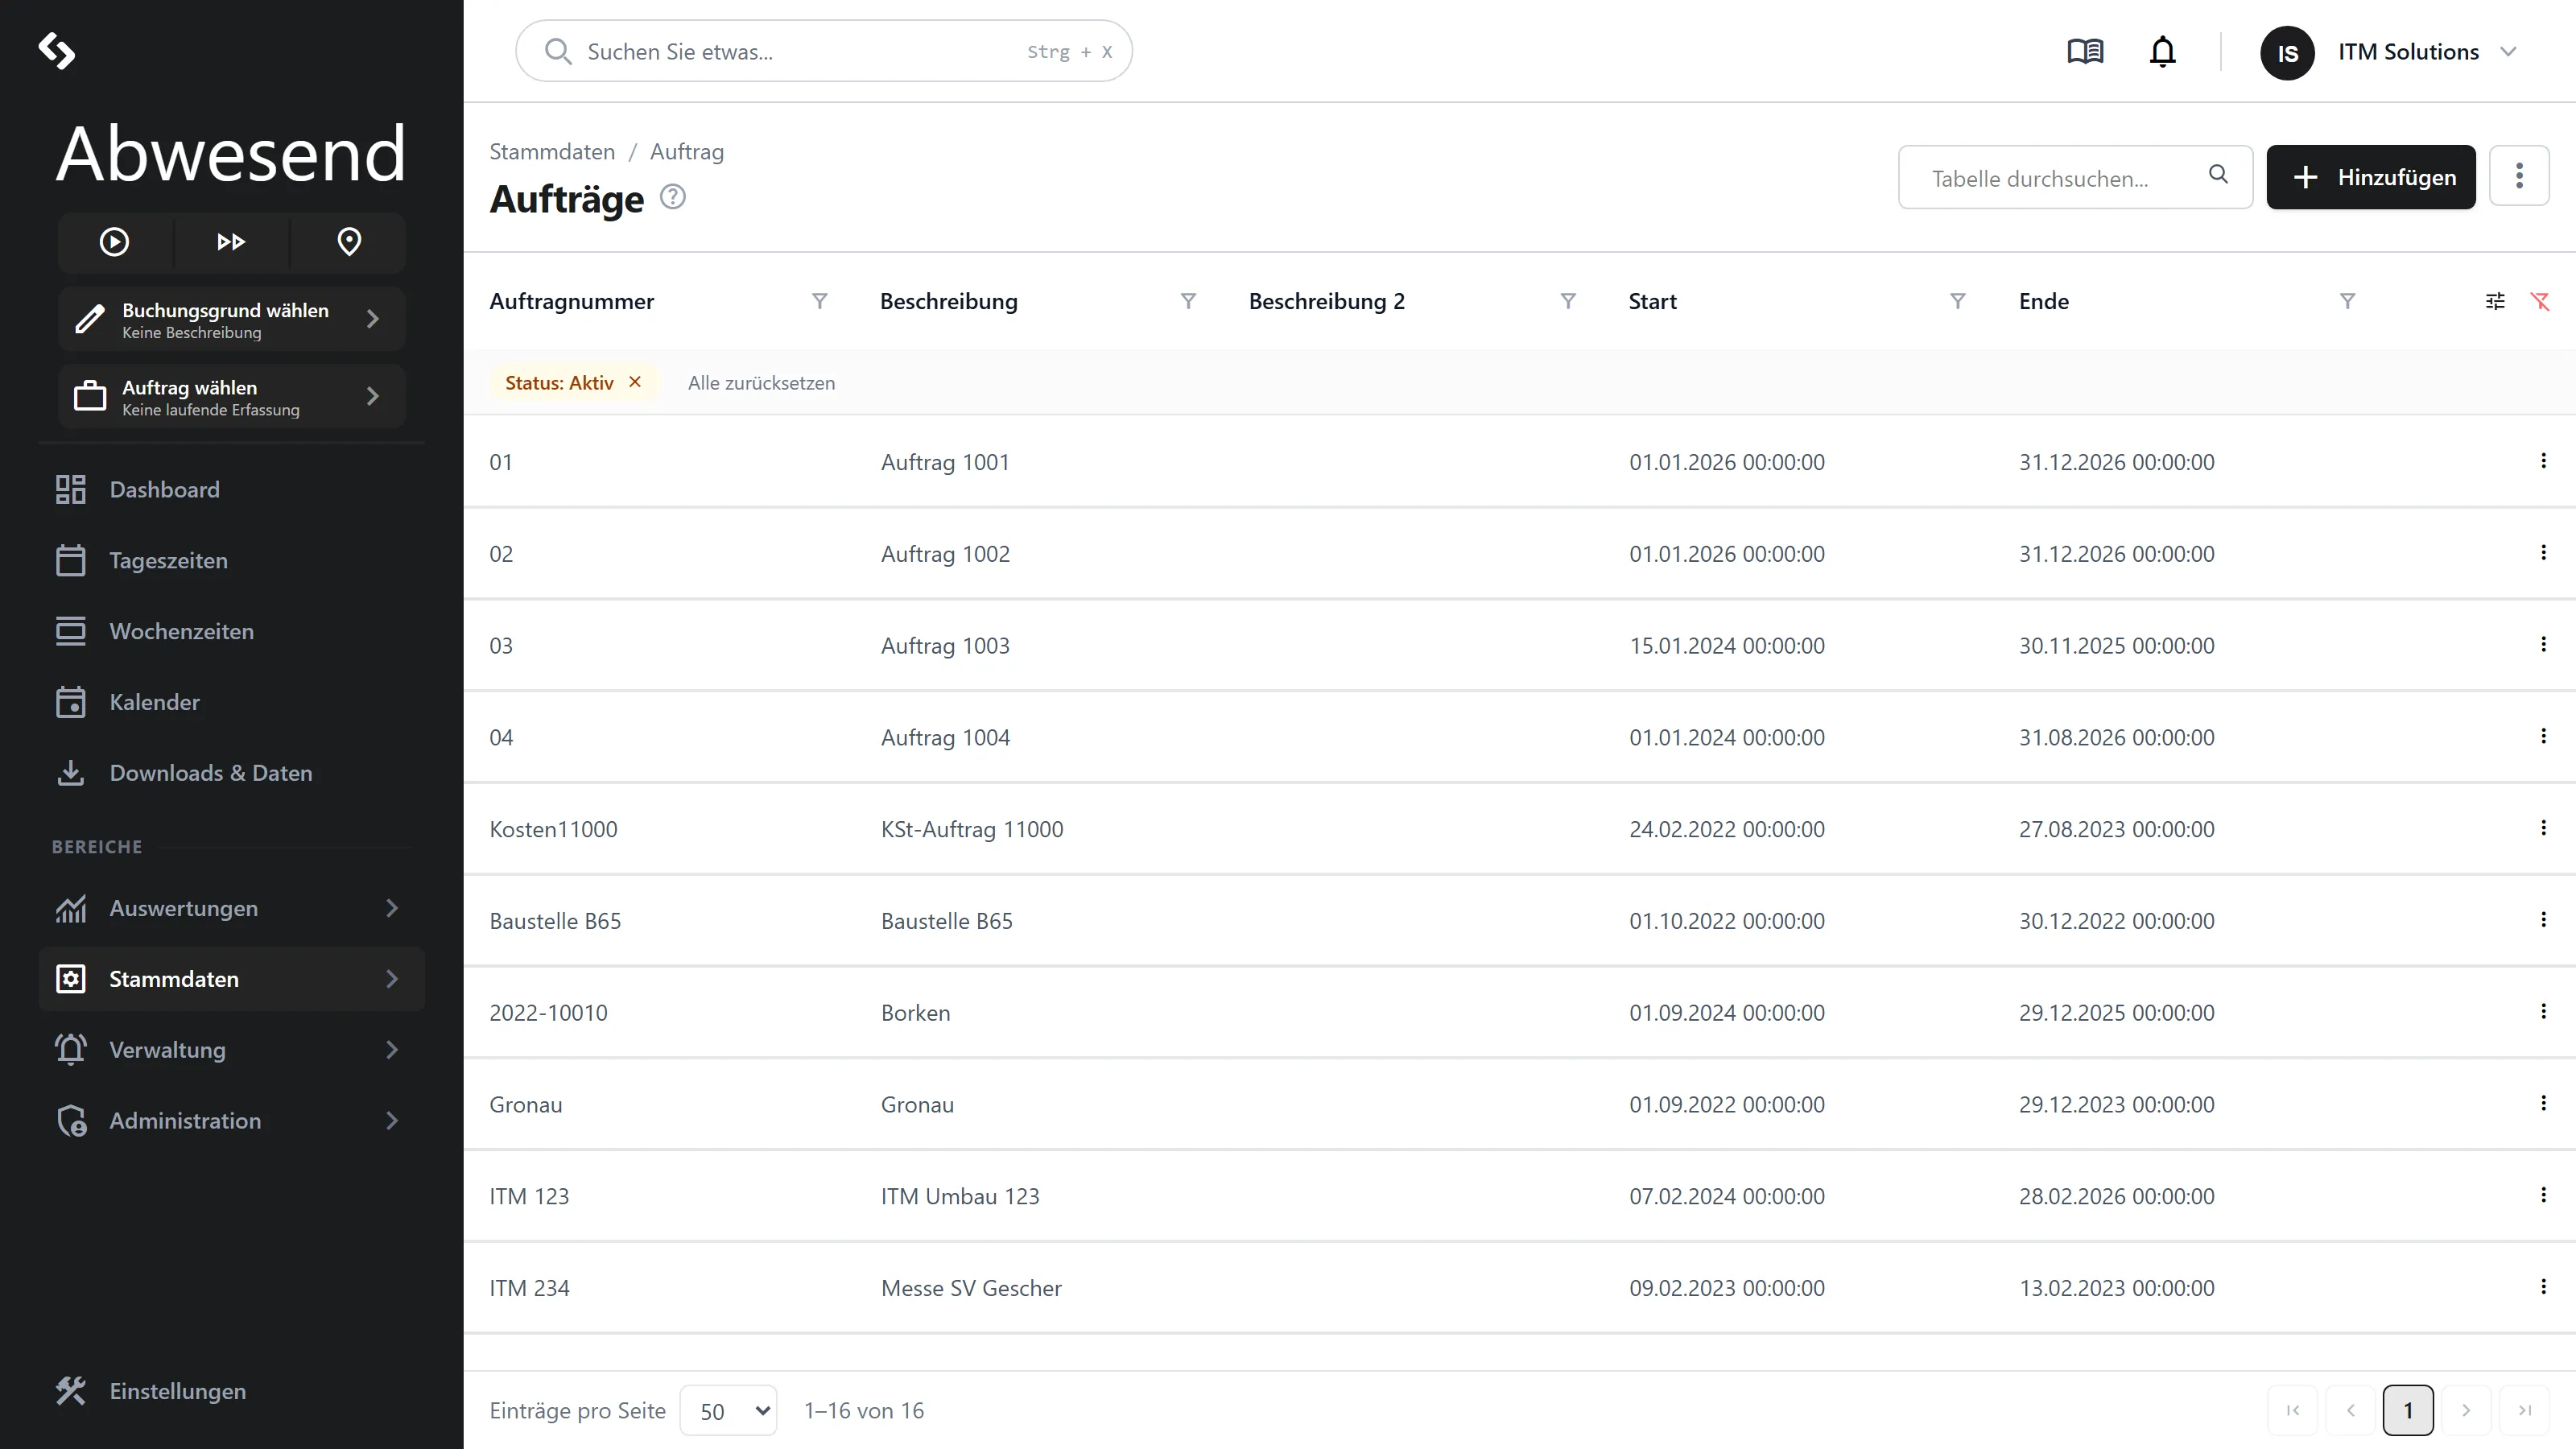Open the documentation book icon
This screenshot has width=2576, height=1449.
pyautogui.click(x=2085, y=51)
